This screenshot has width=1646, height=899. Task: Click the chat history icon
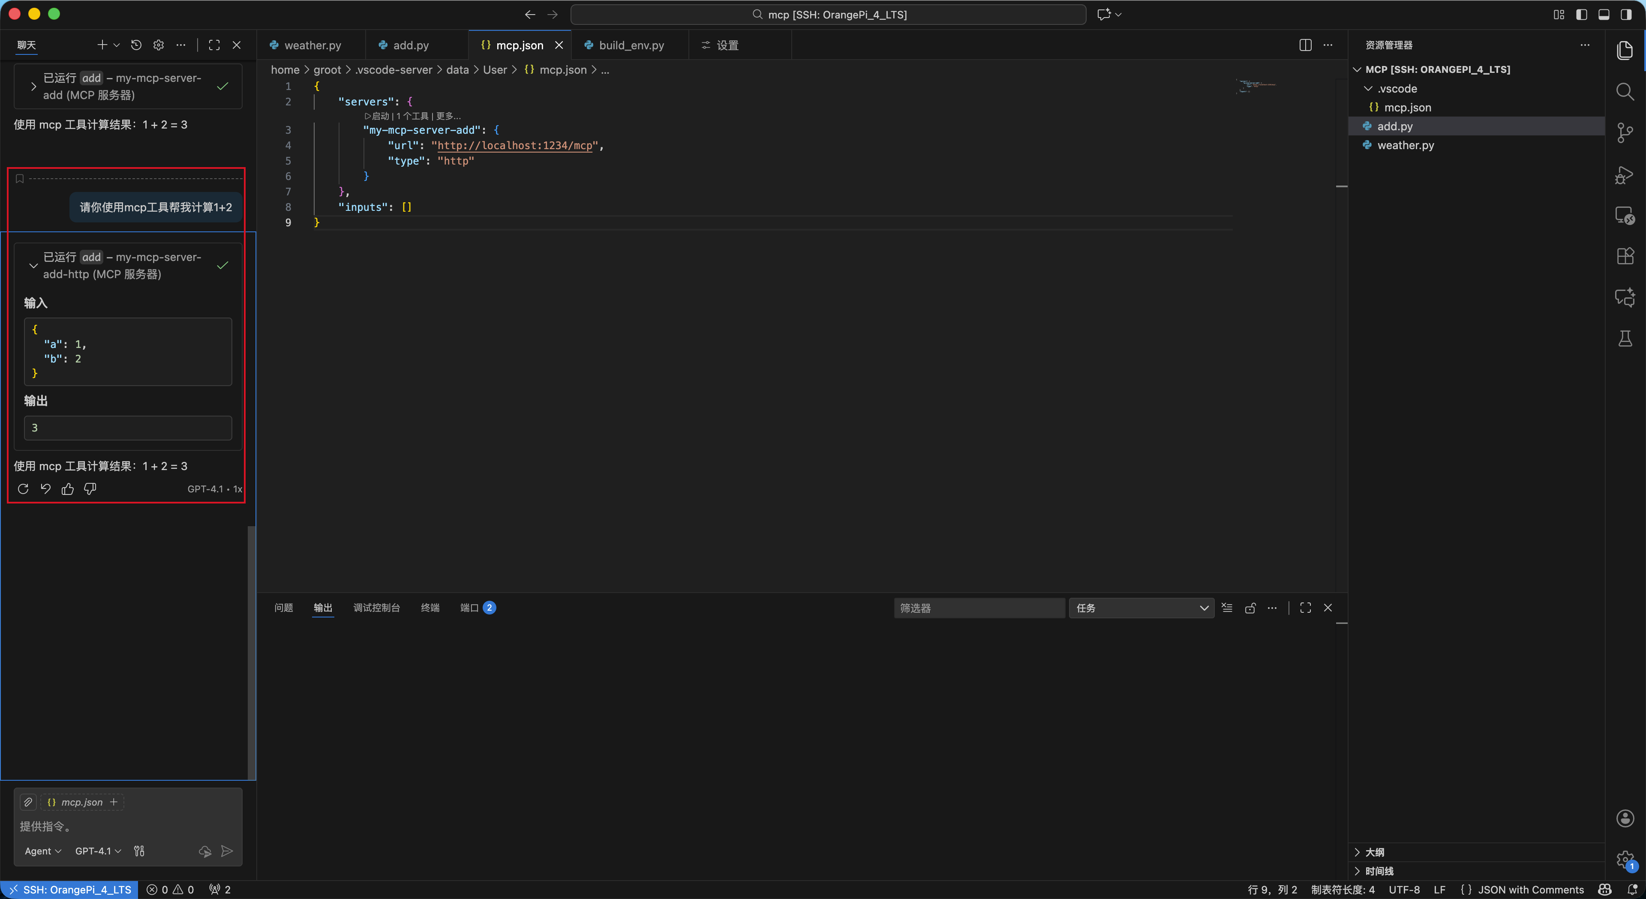click(x=136, y=45)
